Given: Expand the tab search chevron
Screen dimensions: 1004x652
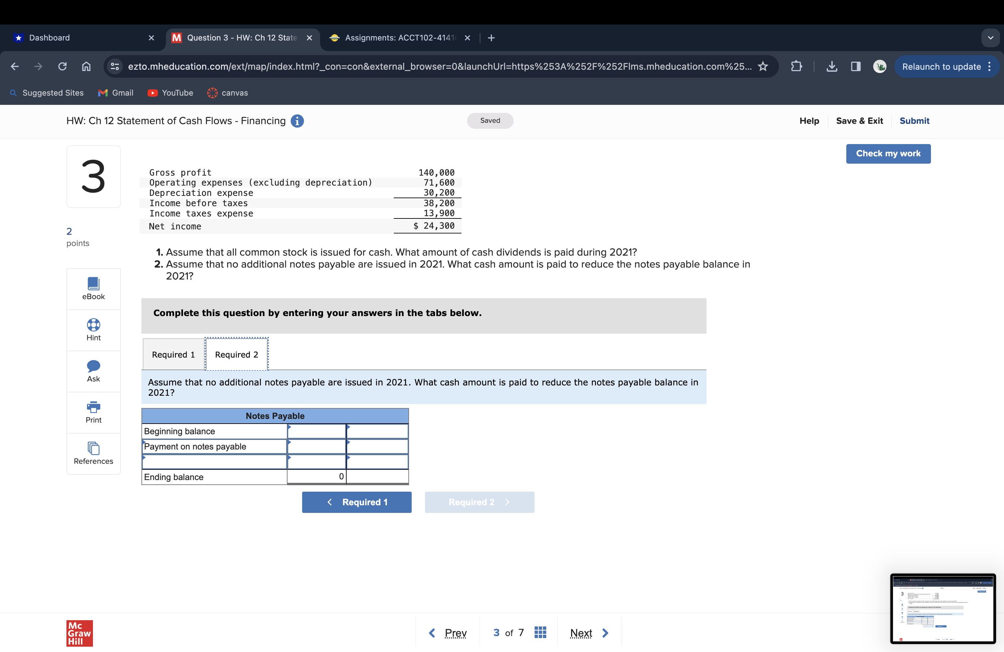Looking at the screenshot, I should pos(990,38).
